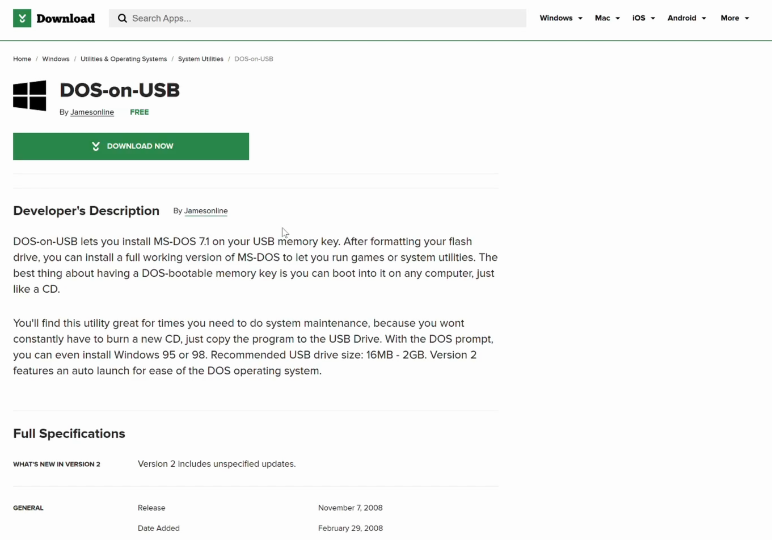The image size is (772, 540).
Task: Open System Utilities breadcrumb link
Action: tap(201, 59)
